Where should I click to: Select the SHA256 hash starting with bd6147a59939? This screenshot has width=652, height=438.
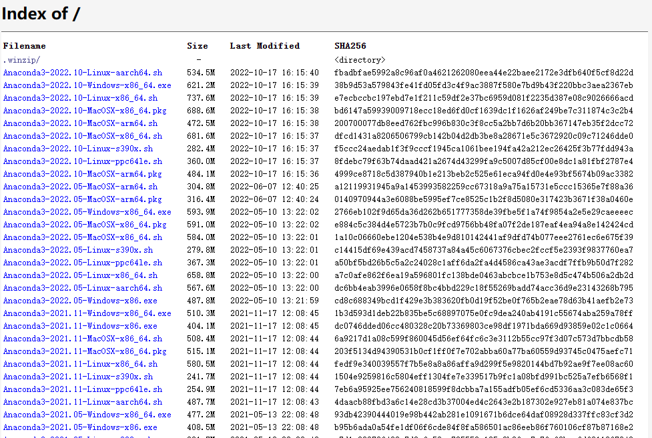coord(484,111)
